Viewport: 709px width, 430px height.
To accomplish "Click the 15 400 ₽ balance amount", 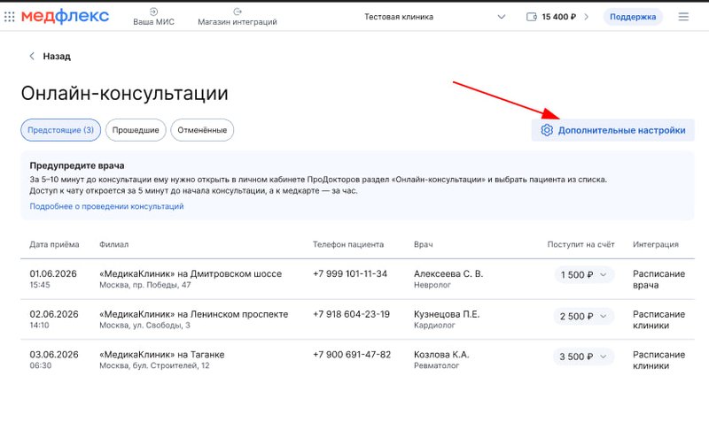I will [x=559, y=17].
